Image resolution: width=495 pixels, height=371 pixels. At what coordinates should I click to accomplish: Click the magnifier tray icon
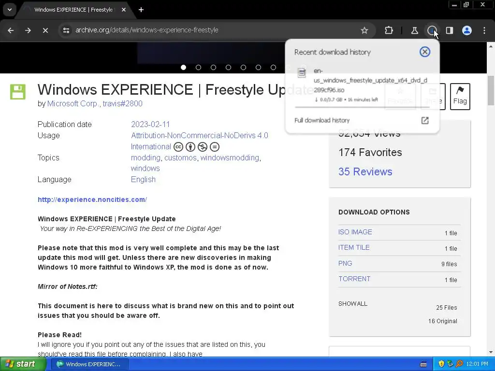click(459, 364)
